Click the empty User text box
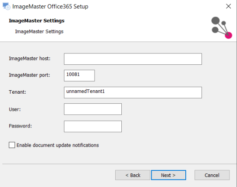The width and height of the screenshot is (237, 187). point(93,109)
